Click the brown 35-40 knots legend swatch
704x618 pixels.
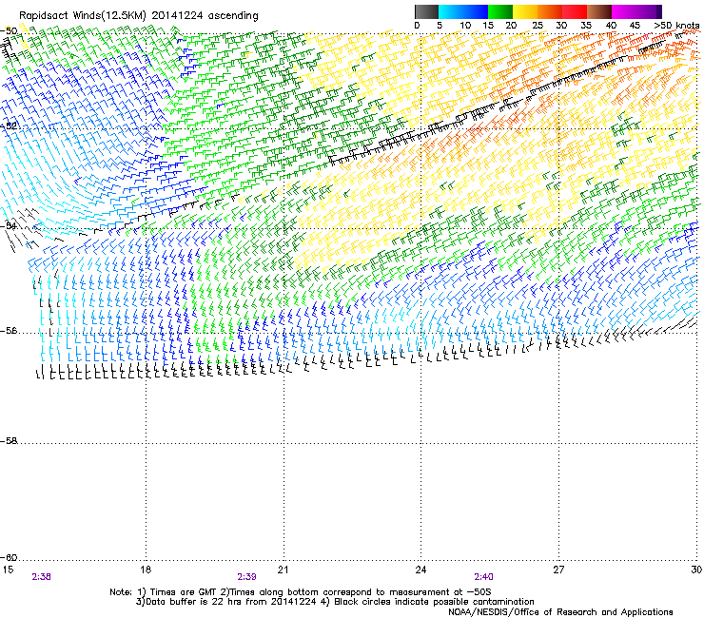click(599, 11)
